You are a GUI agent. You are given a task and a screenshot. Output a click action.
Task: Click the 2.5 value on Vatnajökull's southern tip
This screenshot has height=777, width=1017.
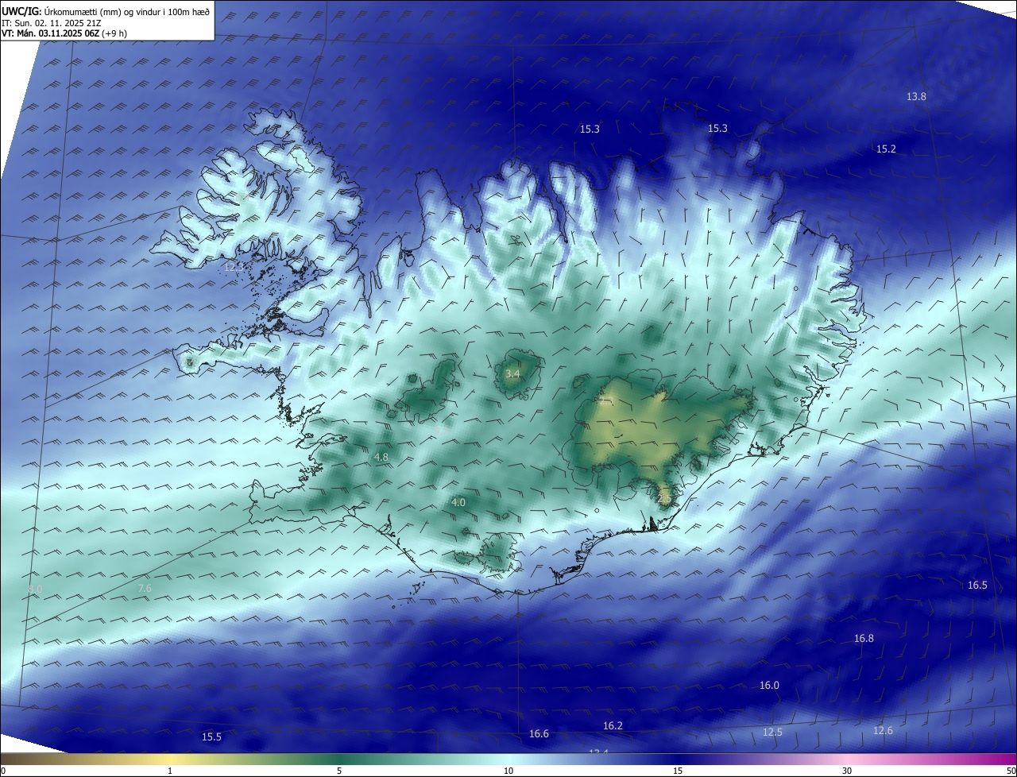click(665, 498)
